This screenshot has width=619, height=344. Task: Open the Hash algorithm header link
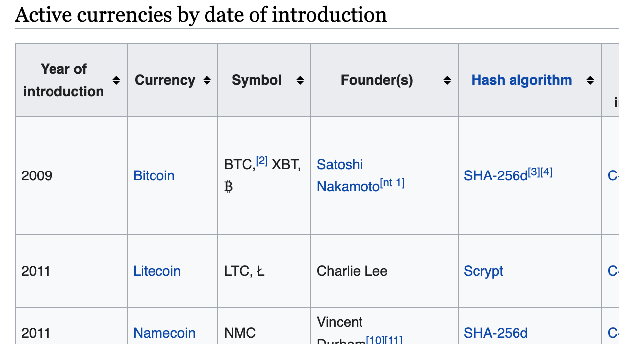click(522, 80)
